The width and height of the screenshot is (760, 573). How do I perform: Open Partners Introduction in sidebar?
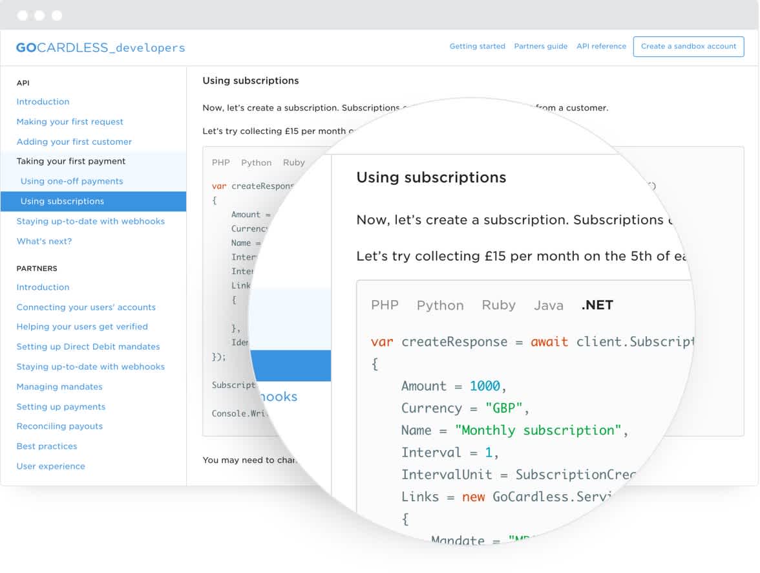coord(43,287)
